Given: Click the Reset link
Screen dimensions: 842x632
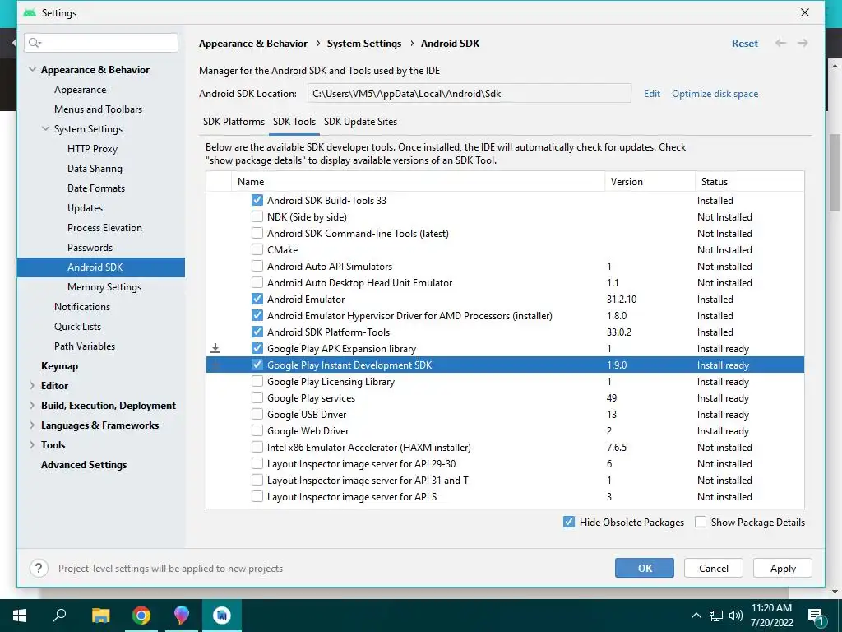Looking at the screenshot, I should [745, 43].
